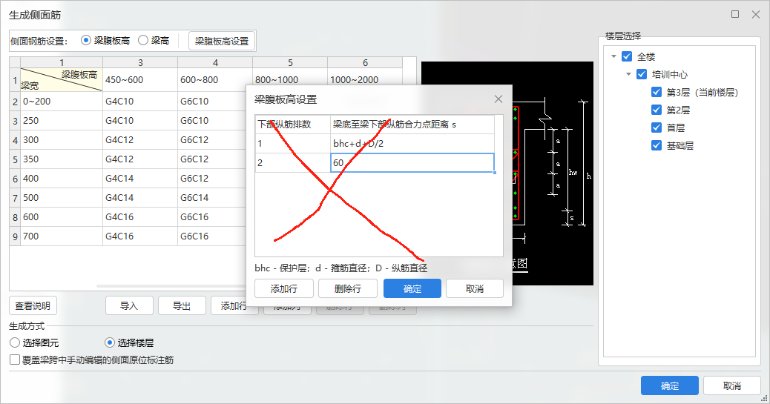Image resolution: width=770 pixels, height=404 pixels.
Task: Click the row 2 cell in 下部纵筋排数 column
Action: 293,163
